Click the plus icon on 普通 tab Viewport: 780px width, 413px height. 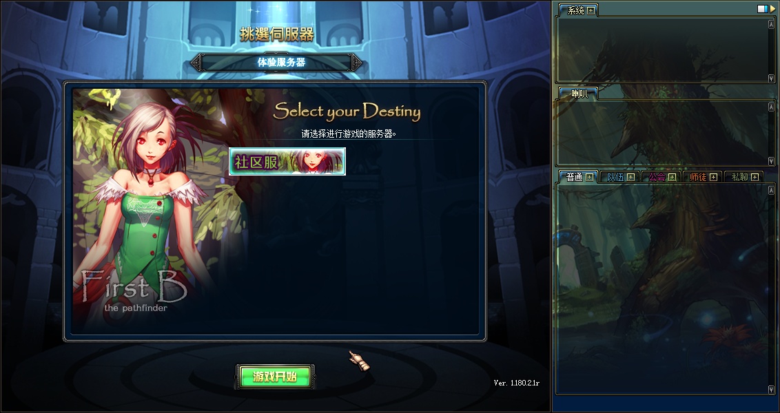coord(589,177)
